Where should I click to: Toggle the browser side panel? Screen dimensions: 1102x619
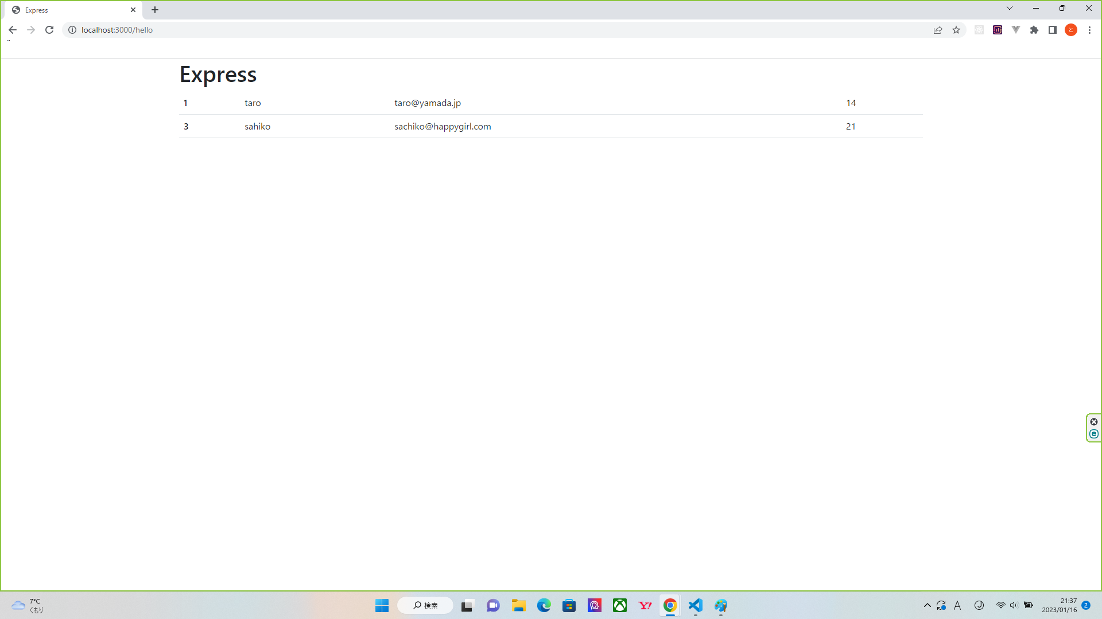(1053, 30)
